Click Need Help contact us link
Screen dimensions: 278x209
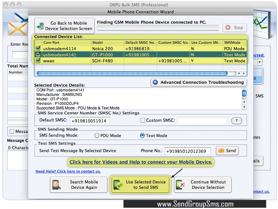click(x=68, y=171)
